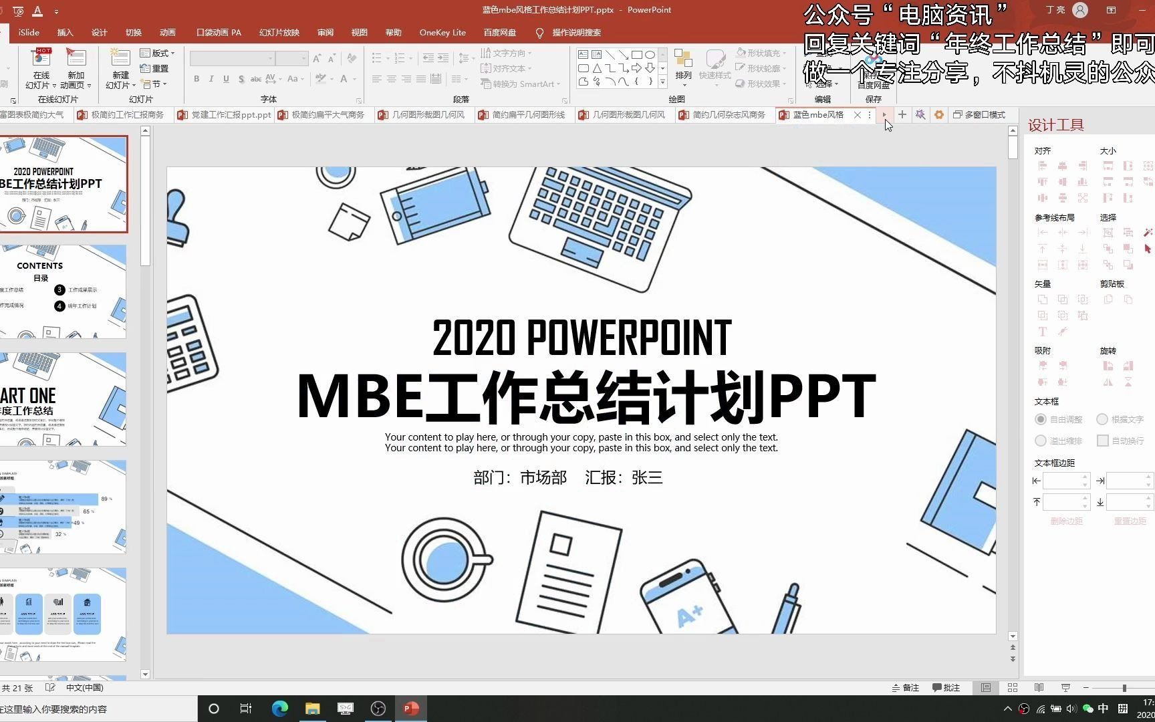Click the 重置边距 link
Image resolution: width=1155 pixels, height=722 pixels.
(x=1130, y=521)
